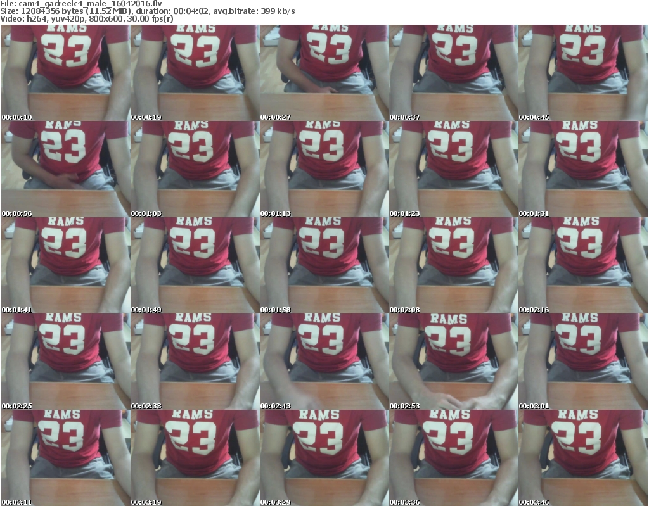Click the size text "12084356 bytes"
This screenshot has height=506, width=649.
click(x=52, y=11)
